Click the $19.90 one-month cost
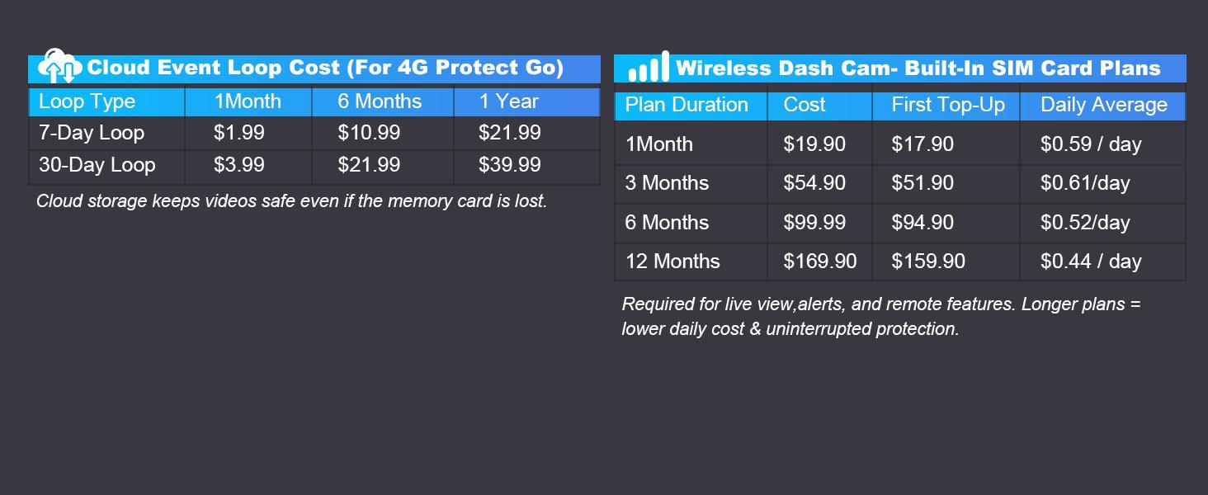This screenshot has width=1208, height=495. click(814, 144)
